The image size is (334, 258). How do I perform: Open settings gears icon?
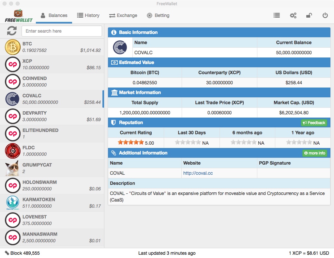coord(293,15)
